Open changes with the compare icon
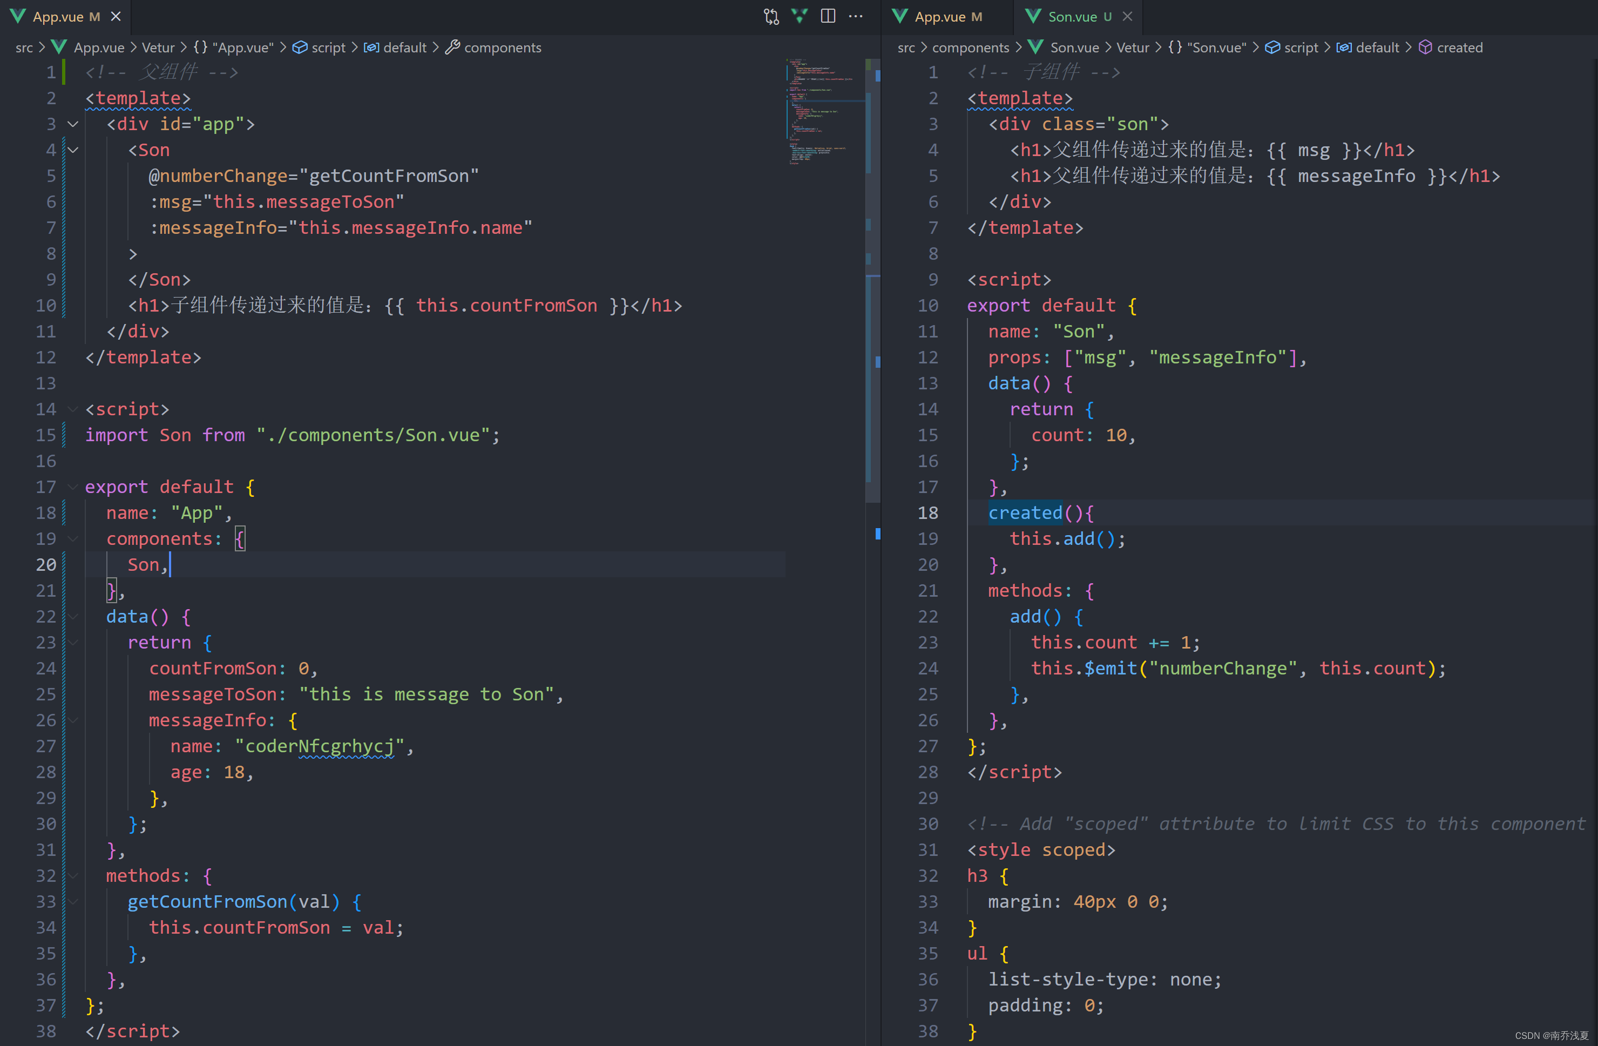This screenshot has width=1598, height=1046. click(x=771, y=17)
